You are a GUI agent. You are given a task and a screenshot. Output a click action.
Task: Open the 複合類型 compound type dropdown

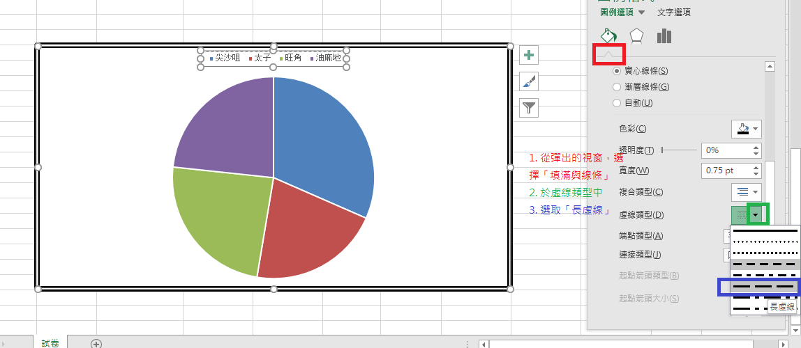pyautogui.click(x=747, y=192)
